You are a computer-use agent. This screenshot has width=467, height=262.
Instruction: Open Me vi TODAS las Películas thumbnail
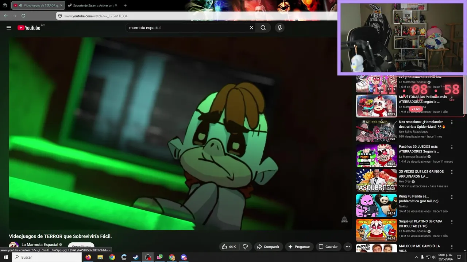click(377, 106)
